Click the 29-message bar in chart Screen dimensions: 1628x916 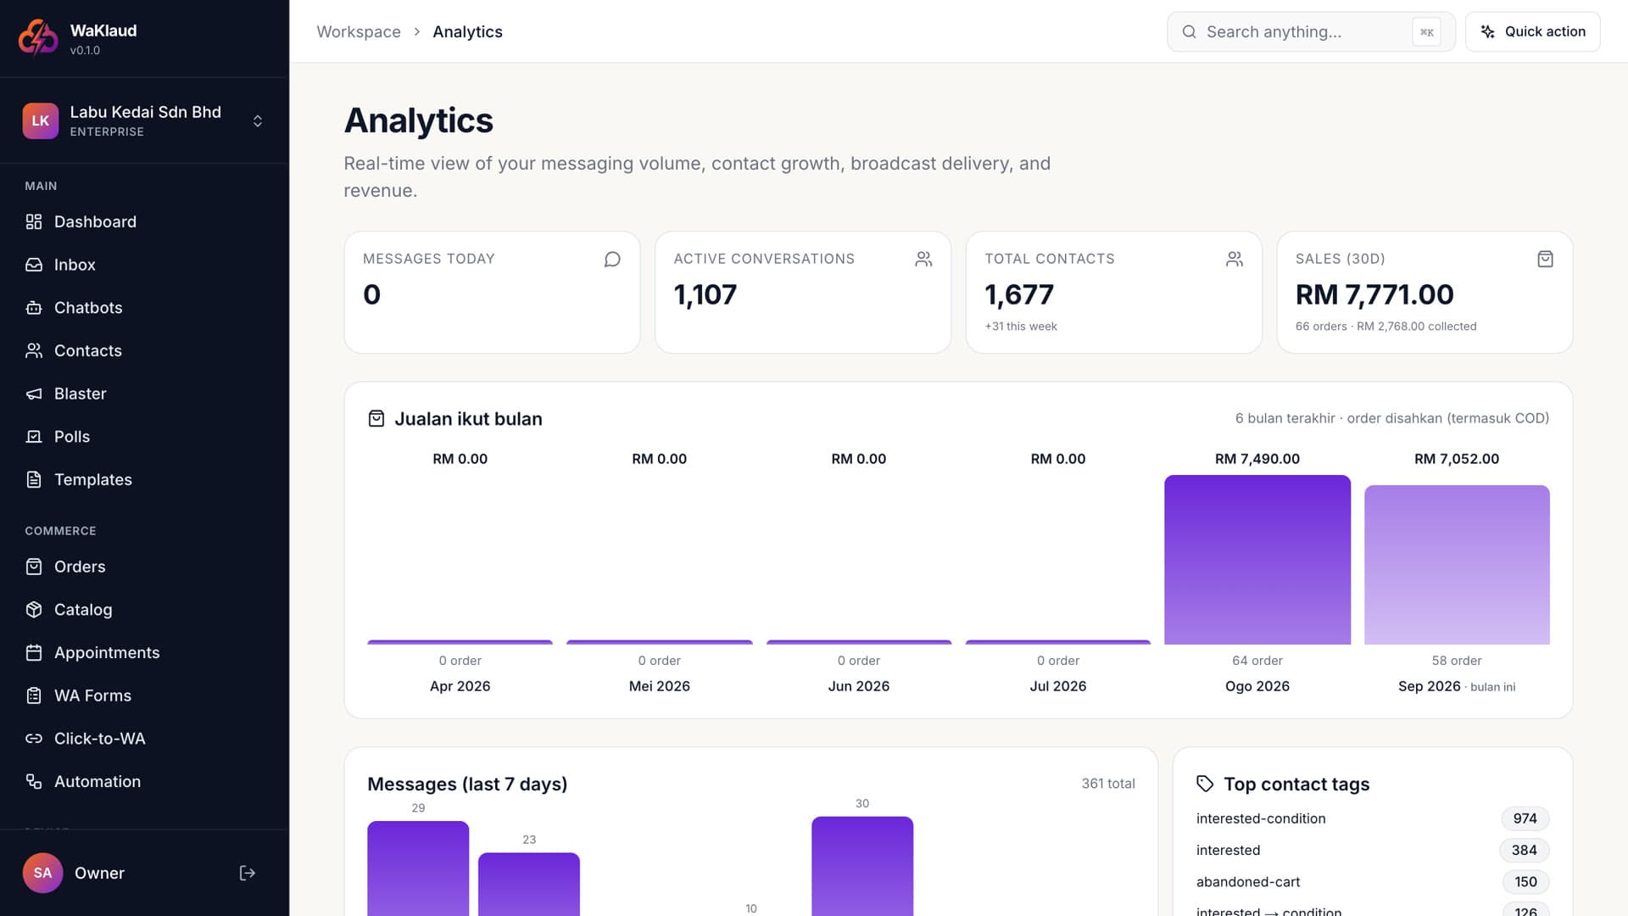[418, 868]
